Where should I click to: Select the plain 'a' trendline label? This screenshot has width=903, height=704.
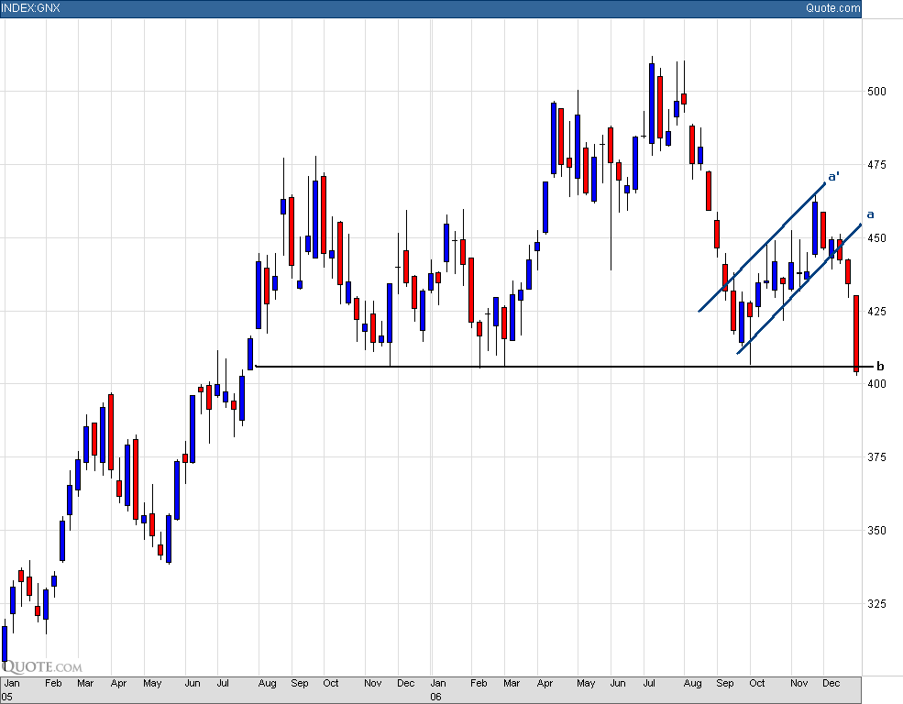click(x=870, y=214)
